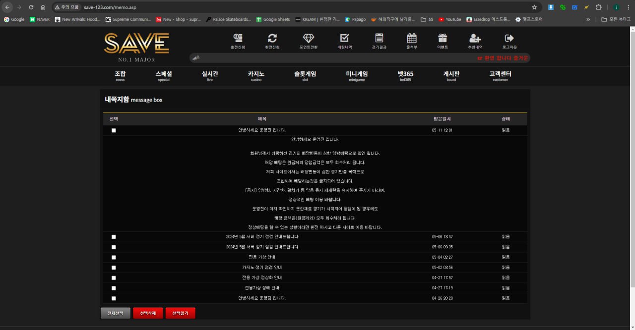Click the browser home icon
This screenshot has height=330, width=635.
point(43,7)
